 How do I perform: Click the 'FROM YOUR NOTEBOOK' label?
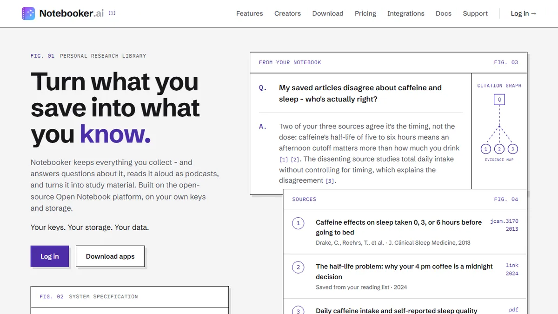pos(290,62)
